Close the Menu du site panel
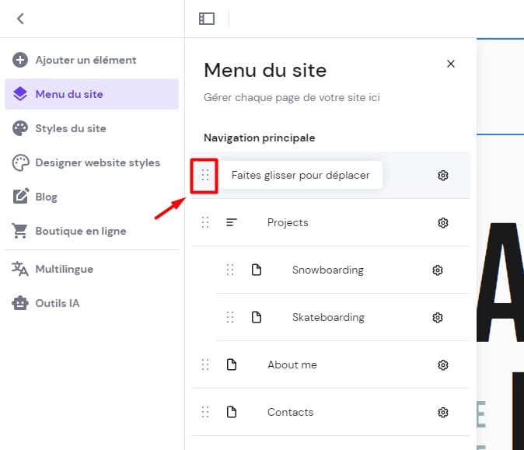 point(451,64)
